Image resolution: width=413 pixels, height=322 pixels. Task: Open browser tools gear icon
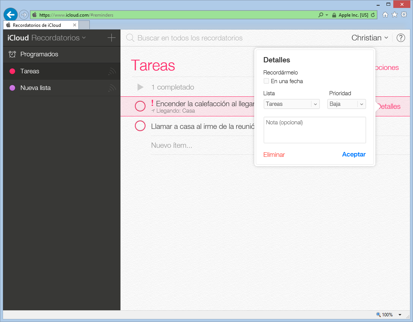[x=404, y=14]
